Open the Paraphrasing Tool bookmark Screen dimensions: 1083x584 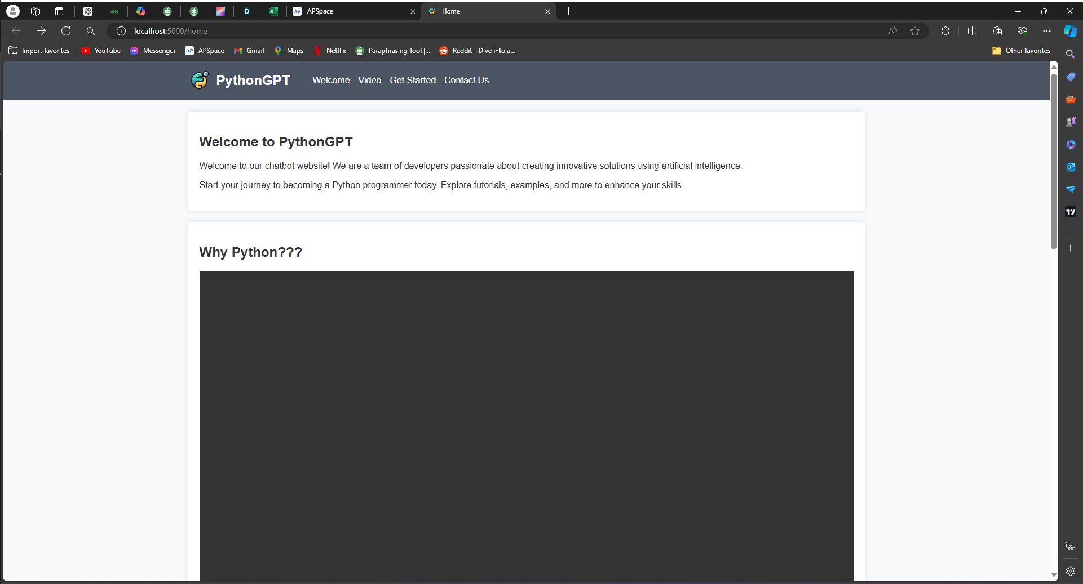(393, 51)
